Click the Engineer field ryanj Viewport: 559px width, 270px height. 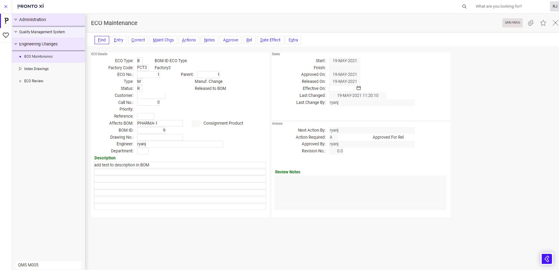click(180, 144)
